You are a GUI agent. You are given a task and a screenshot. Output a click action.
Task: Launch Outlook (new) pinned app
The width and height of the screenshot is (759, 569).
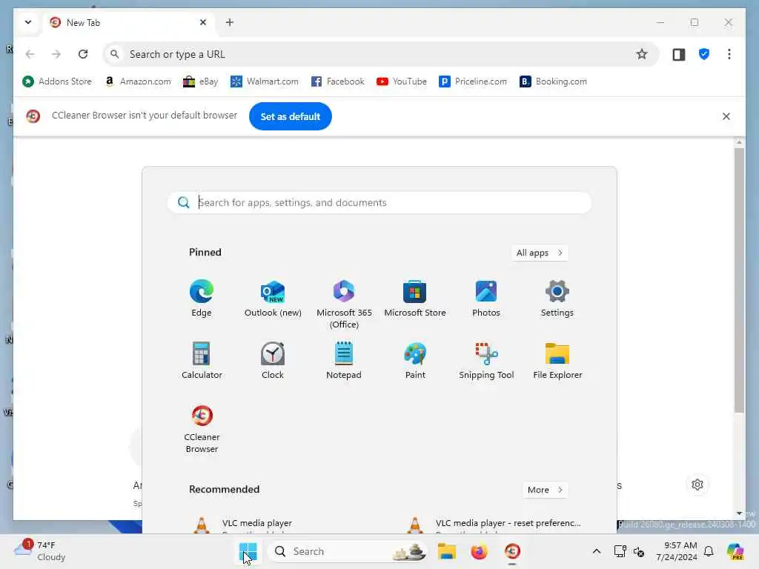tap(273, 299)
